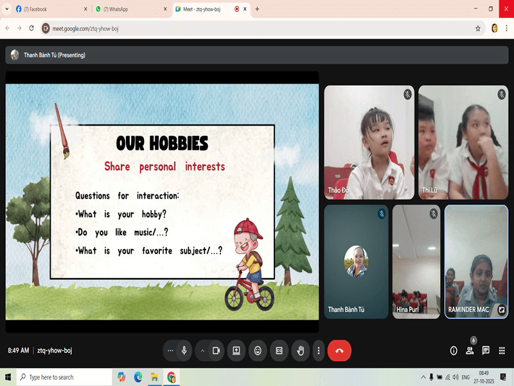
Task: Bookmark this page with the star icon
Action: click(478, 28)
